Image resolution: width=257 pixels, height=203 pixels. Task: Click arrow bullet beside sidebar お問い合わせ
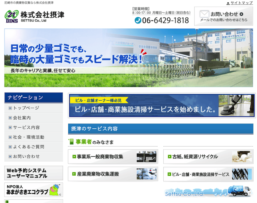[10, 156]
